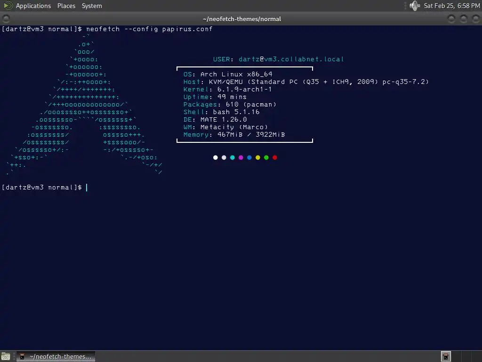
Task: Click the workspace switcher terminal thumbnail
Action: (446, 356)
